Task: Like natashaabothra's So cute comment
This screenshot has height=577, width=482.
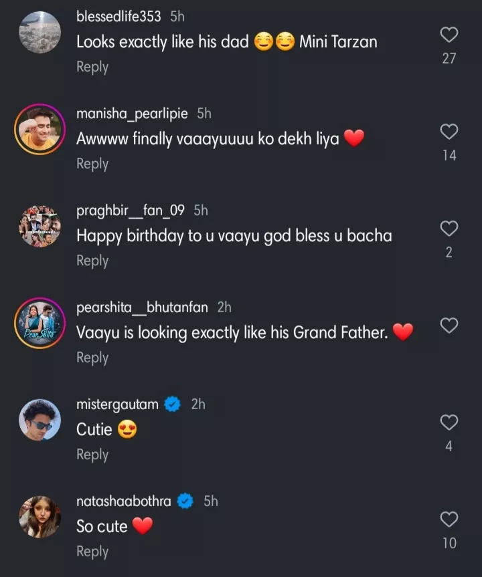Action: click(x=449, y=520)
